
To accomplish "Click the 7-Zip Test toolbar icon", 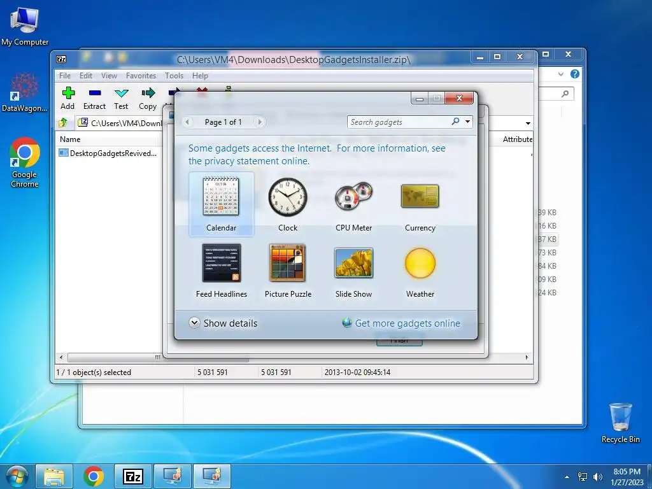I will tap(121, 99).
